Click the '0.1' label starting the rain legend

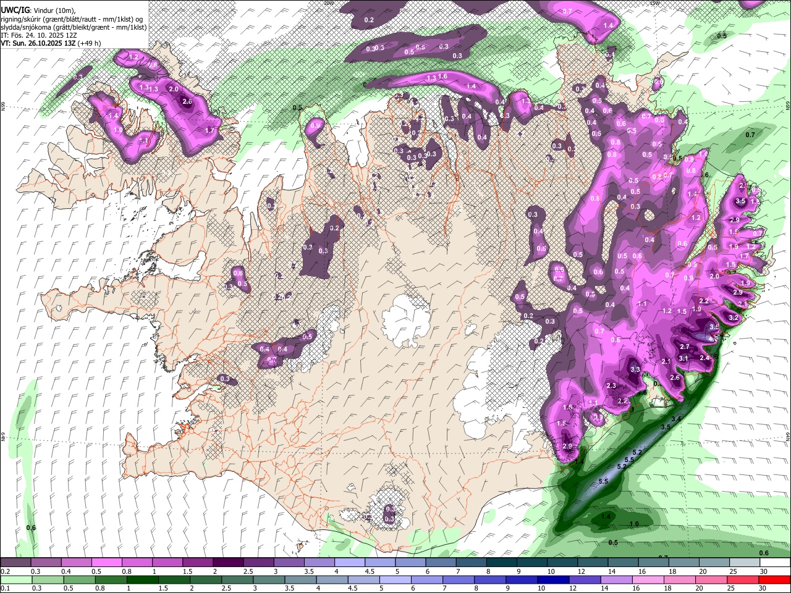[5, 589]
